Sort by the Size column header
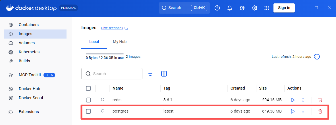The width and height of the screenshot is (336, 125). click(263, 88)
